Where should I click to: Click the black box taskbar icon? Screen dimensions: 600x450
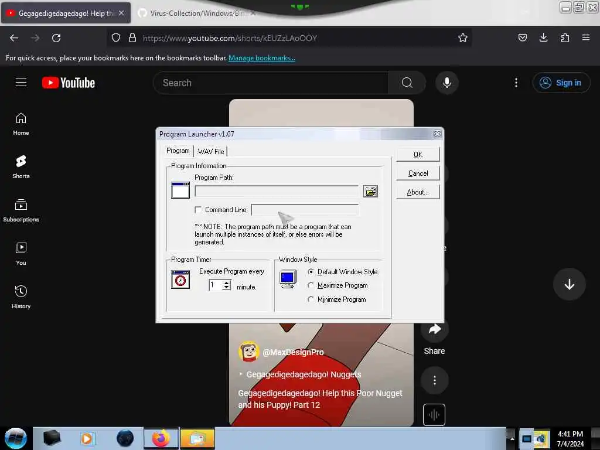coord(52,438)
